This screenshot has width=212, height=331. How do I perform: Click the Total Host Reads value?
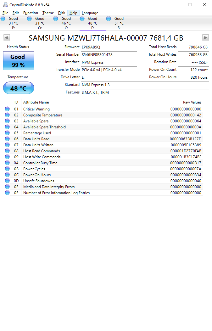pyautogui.click(x=193, y=47)
